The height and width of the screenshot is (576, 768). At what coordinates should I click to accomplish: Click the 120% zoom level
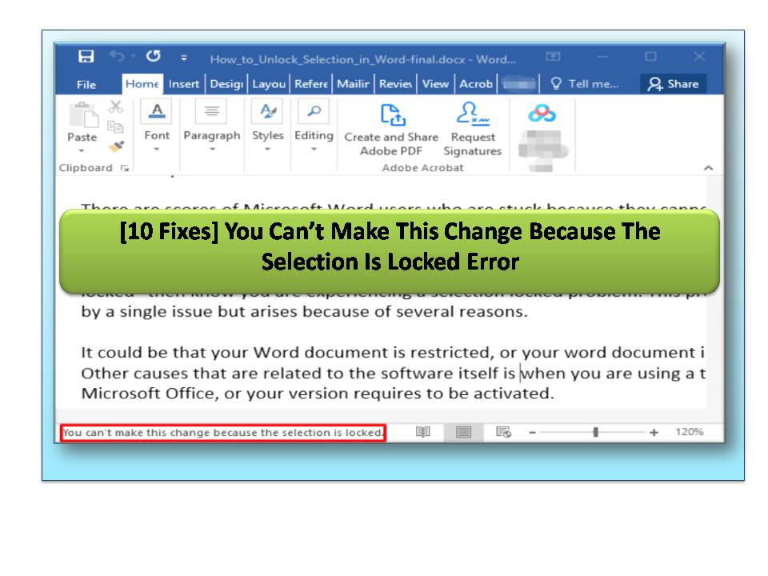point(689,432)
